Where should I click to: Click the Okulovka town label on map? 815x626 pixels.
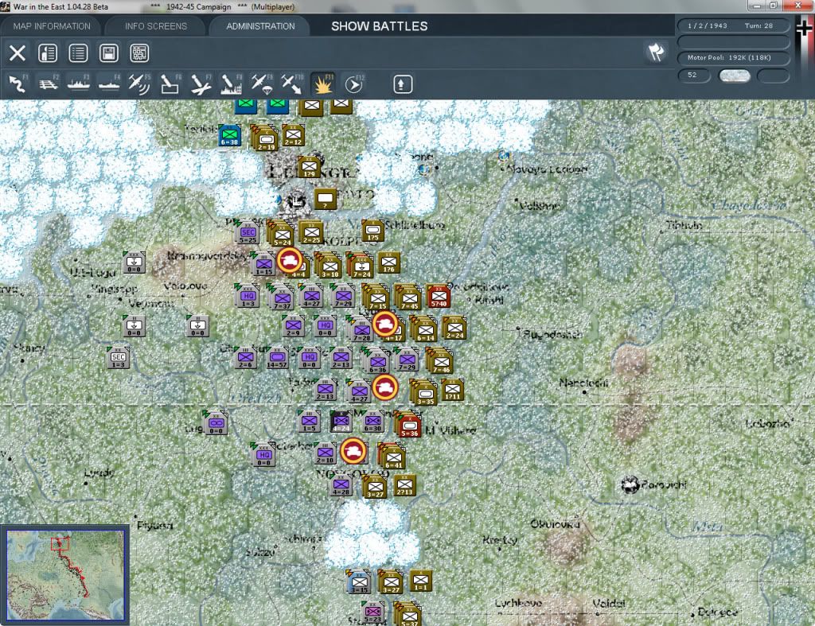(x=555, y=523)
